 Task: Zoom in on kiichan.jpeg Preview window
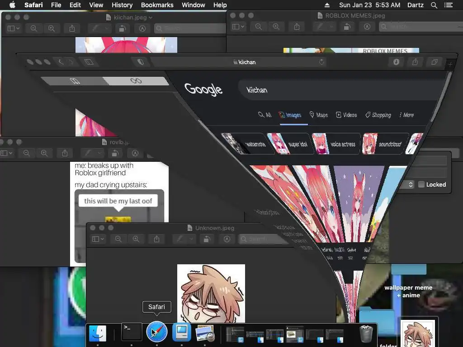click(x=52, y=28)
